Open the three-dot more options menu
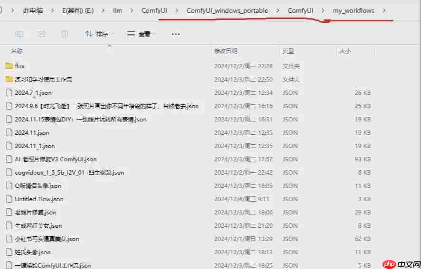Viewport: 421px width, 269px height. coord(176,34)
